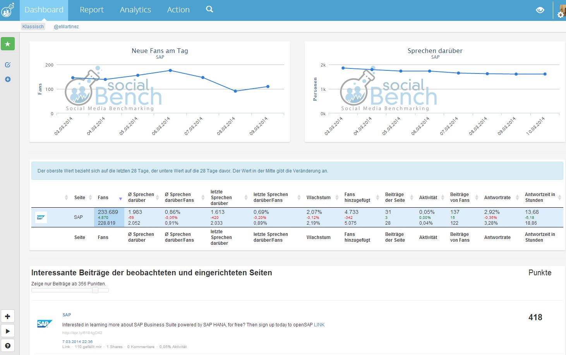Click the play button in left sidebar
This screenshot has width=566, height=355.
click(x=8, y=331)
